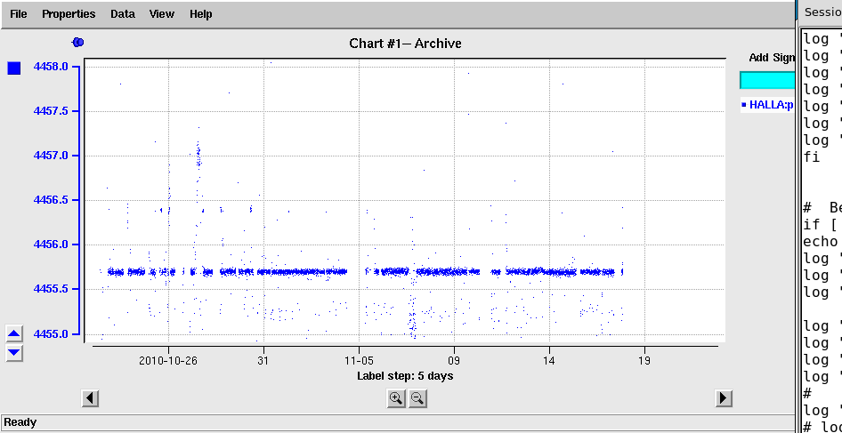Zoom in on the time axis
Screen dimensions: 842x433
396,398
